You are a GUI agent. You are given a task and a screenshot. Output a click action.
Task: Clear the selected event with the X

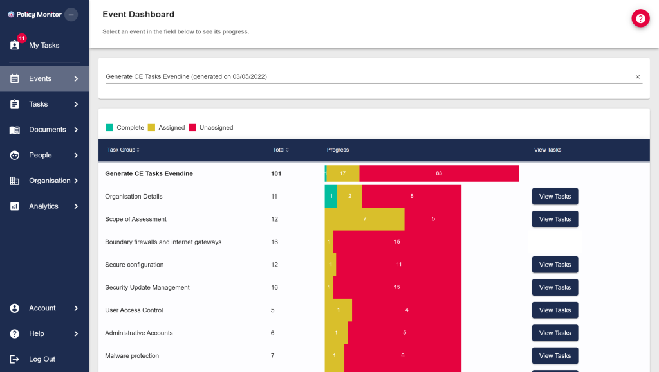tap(638, 76)
